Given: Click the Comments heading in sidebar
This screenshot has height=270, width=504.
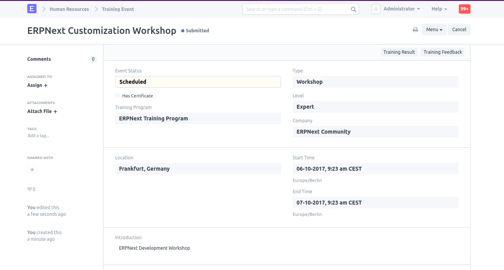Looking at the screenshot, I should 39,59.
